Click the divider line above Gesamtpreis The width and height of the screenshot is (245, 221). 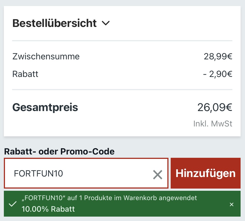point(122,90)
